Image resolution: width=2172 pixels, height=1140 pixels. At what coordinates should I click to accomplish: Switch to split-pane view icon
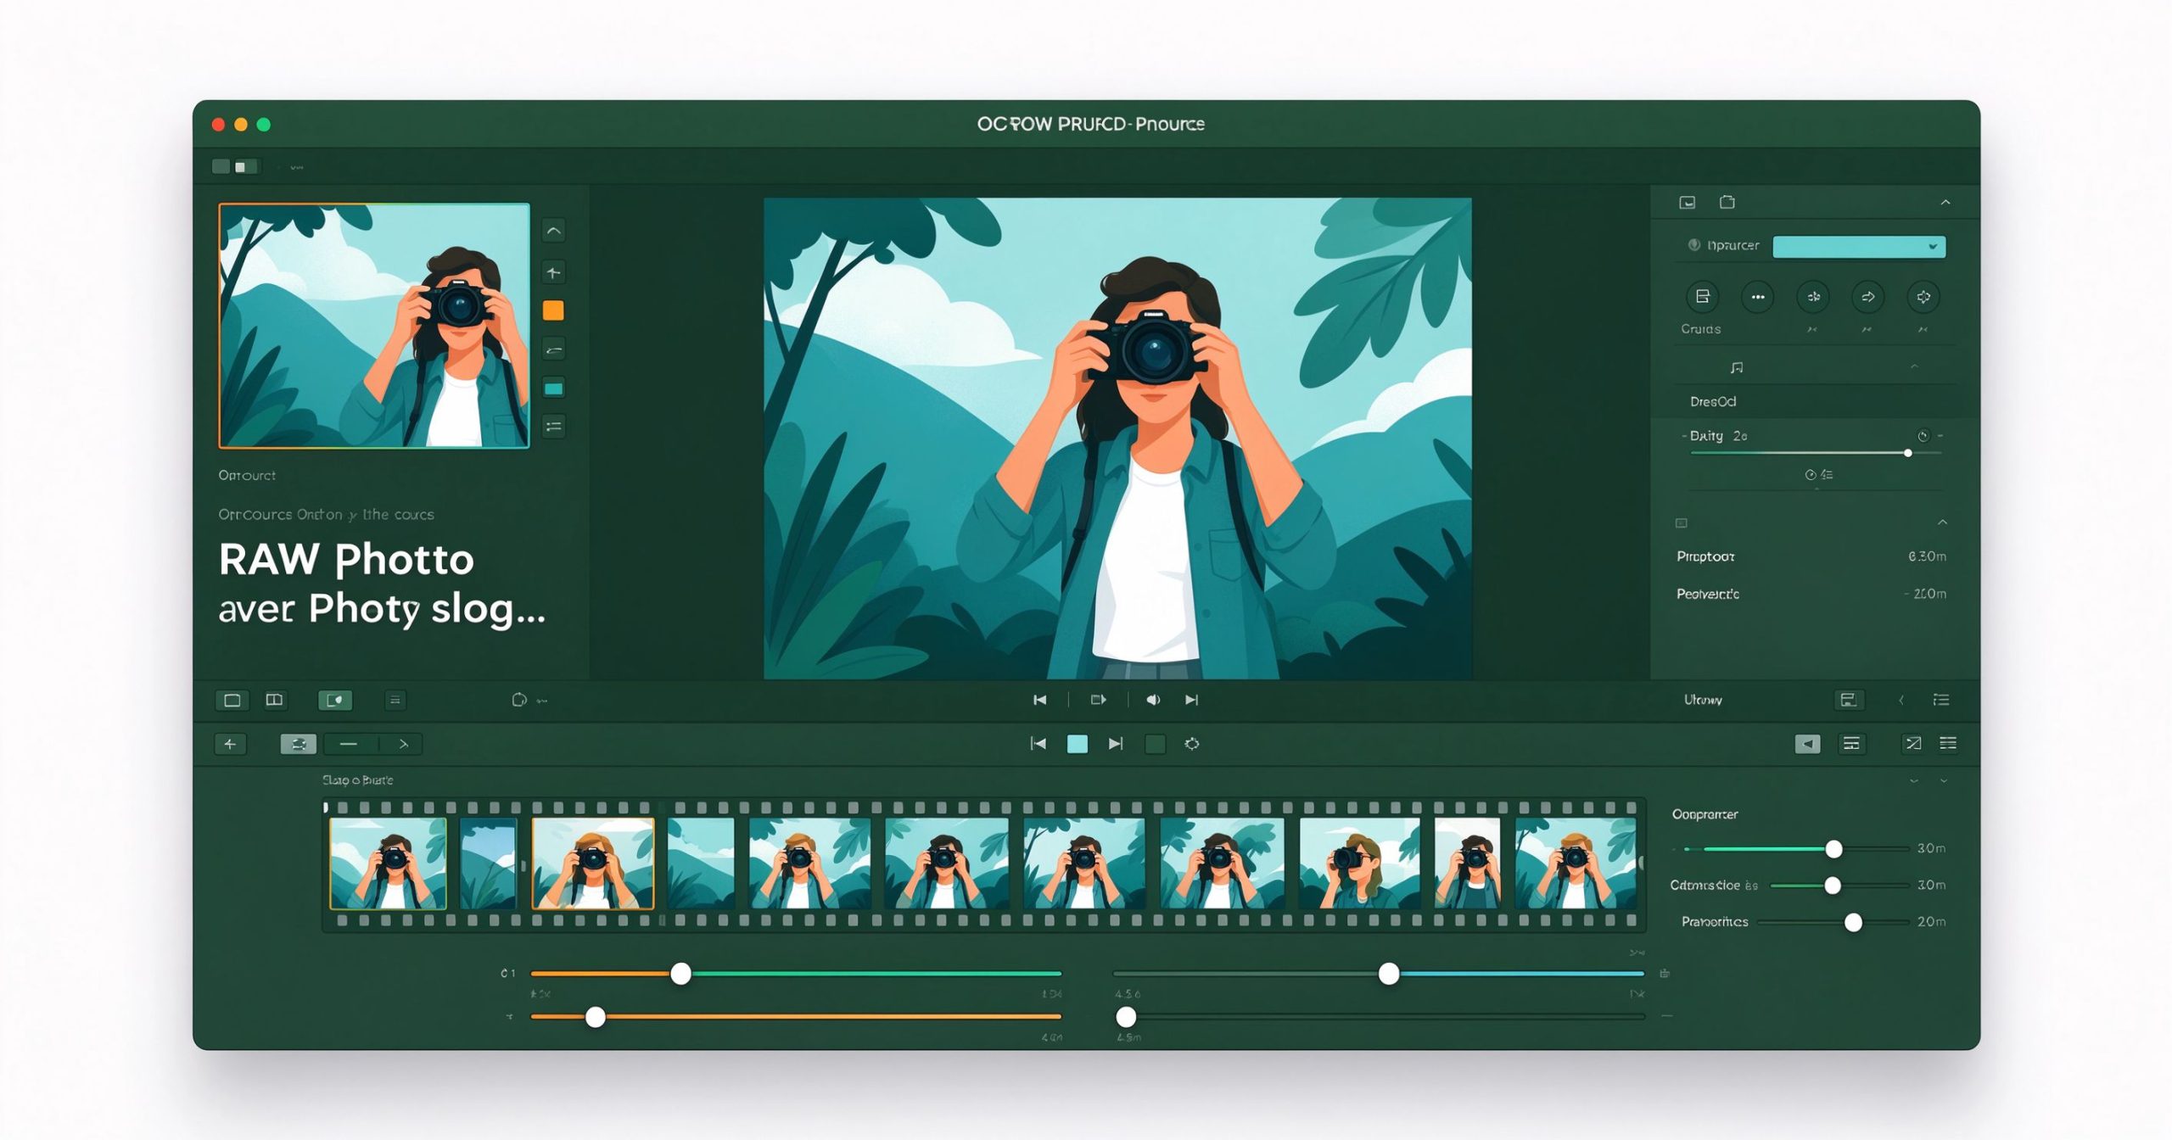(274, 700)
